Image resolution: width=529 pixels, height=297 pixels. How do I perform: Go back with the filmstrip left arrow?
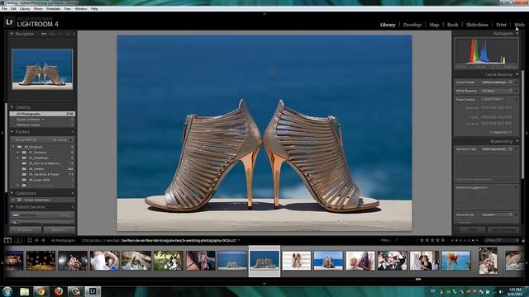point(36,240)
